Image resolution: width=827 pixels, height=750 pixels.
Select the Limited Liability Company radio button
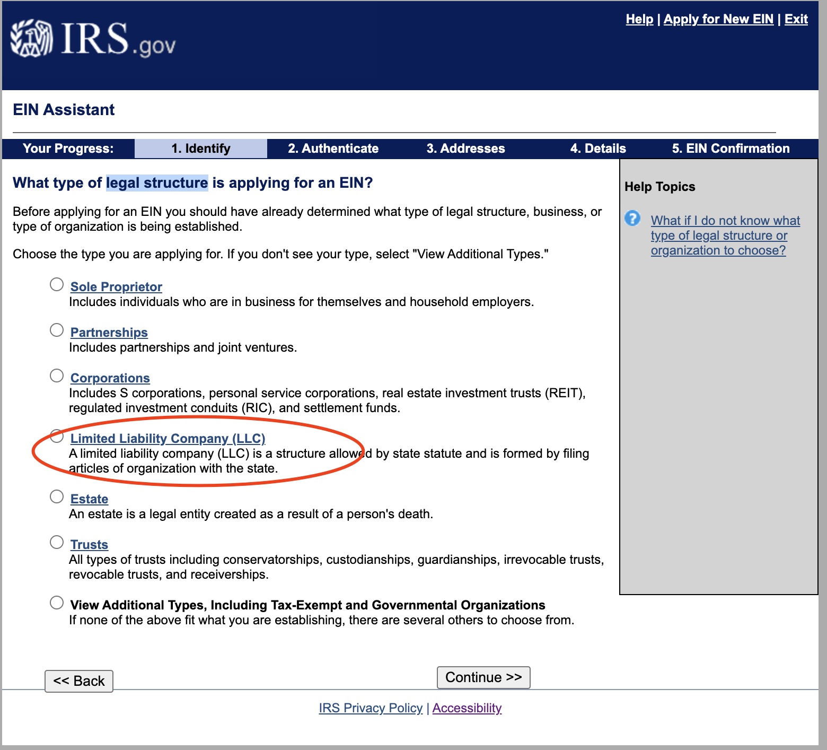[x=57, y=436]
